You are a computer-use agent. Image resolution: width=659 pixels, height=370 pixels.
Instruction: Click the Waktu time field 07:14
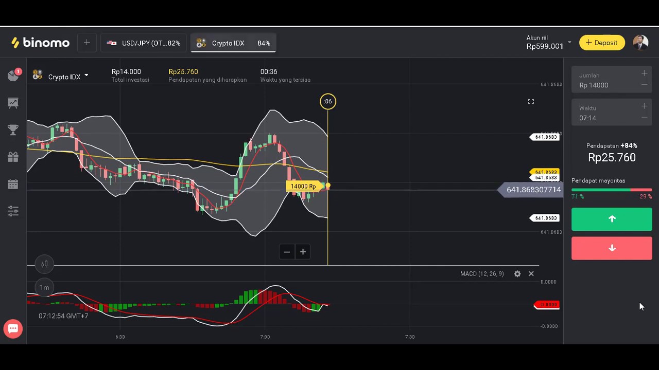[x=612, y=113]
